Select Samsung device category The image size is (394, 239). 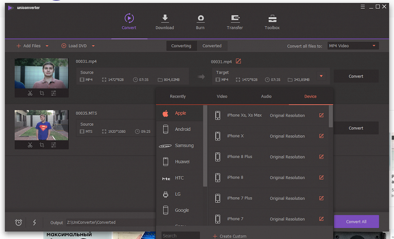[179, 145]
